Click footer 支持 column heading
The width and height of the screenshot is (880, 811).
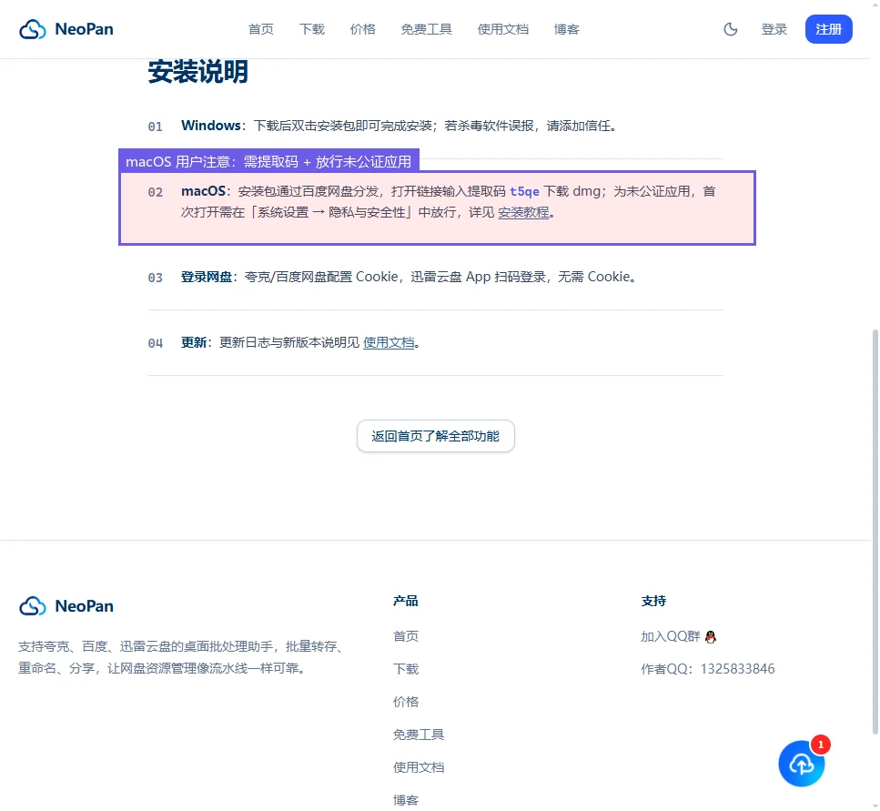coord(653,601)
